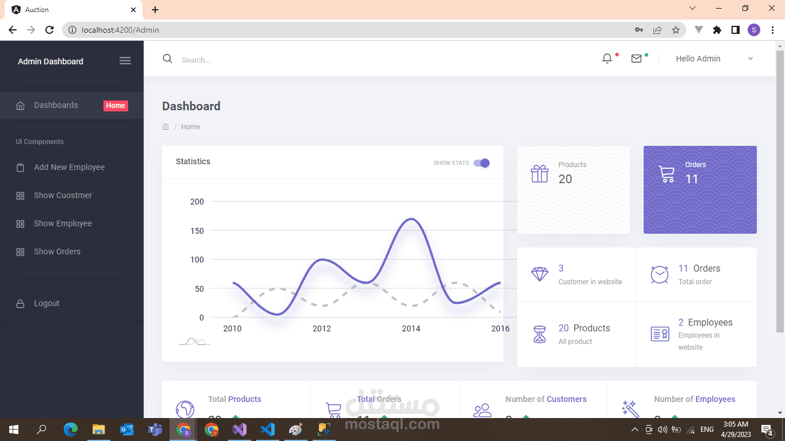785x441 pixels.
Task: Click the share page icon in address bar
Action: pos(657,30)
